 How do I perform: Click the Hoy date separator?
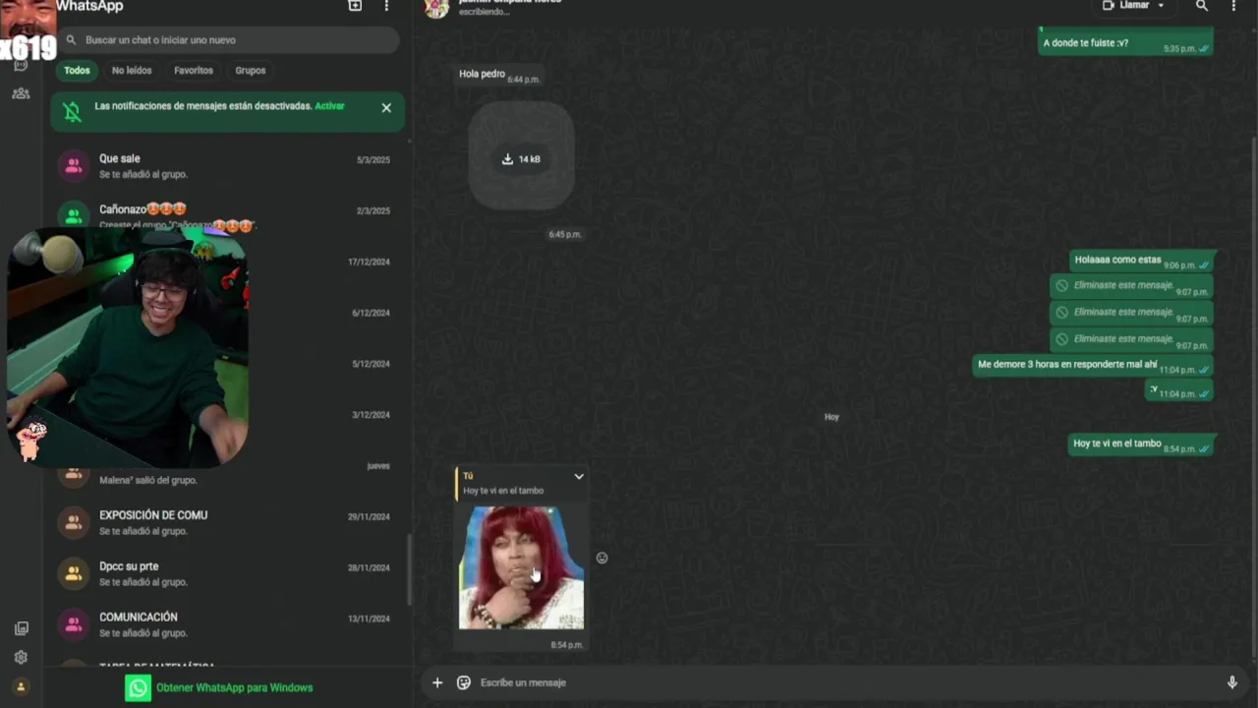tap(831, 417)
